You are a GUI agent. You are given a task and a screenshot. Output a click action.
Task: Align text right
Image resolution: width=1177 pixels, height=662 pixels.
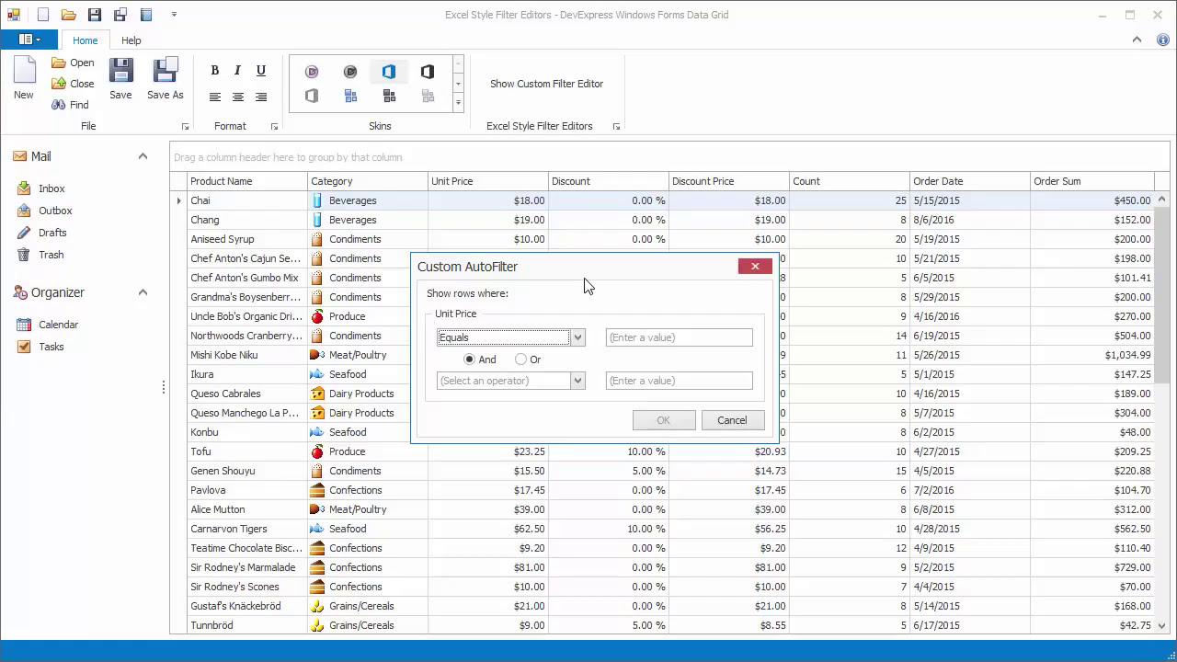[261, 97]
